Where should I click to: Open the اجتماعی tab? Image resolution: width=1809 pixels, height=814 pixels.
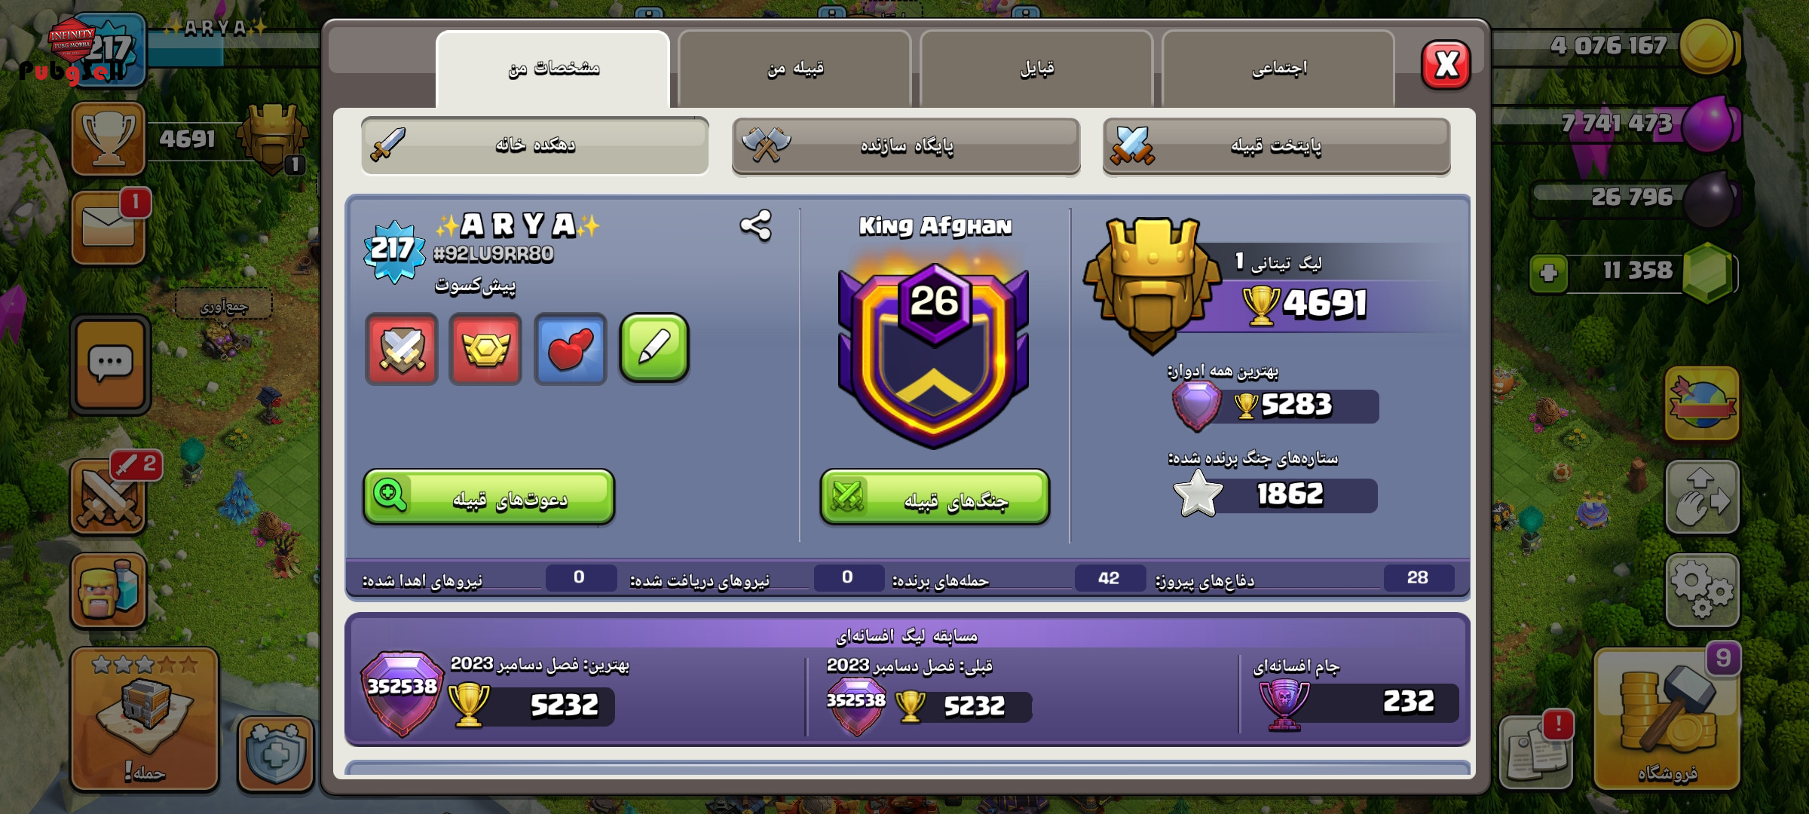click(x=1278, y=69)
